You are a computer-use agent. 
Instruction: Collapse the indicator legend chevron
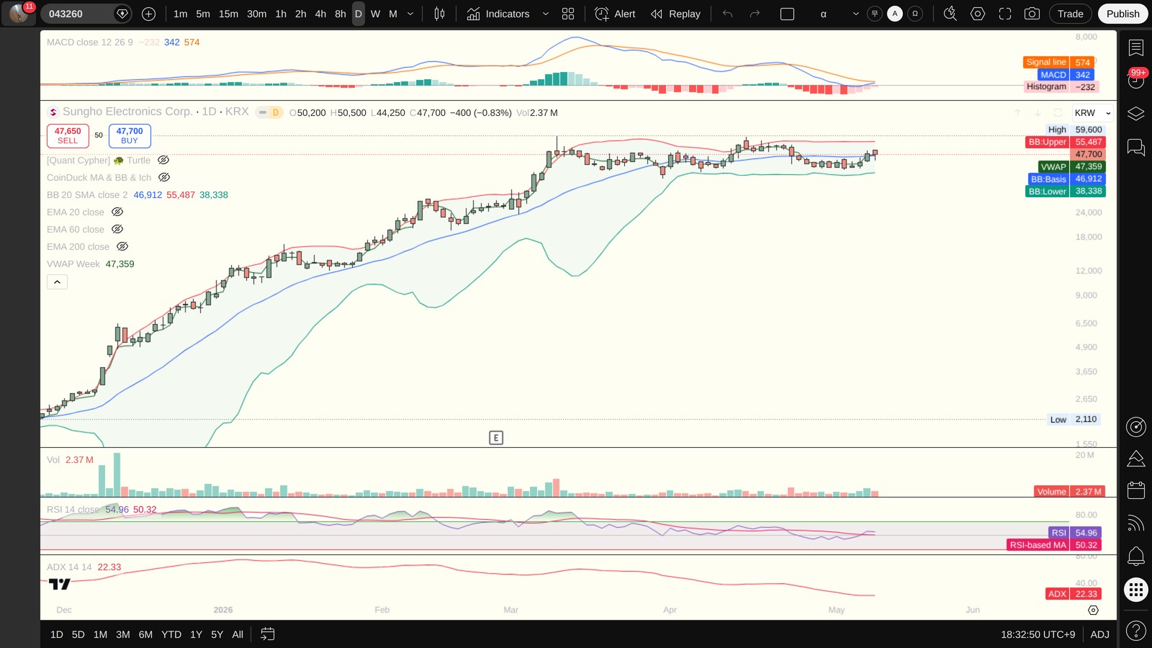tap(57, 282)
